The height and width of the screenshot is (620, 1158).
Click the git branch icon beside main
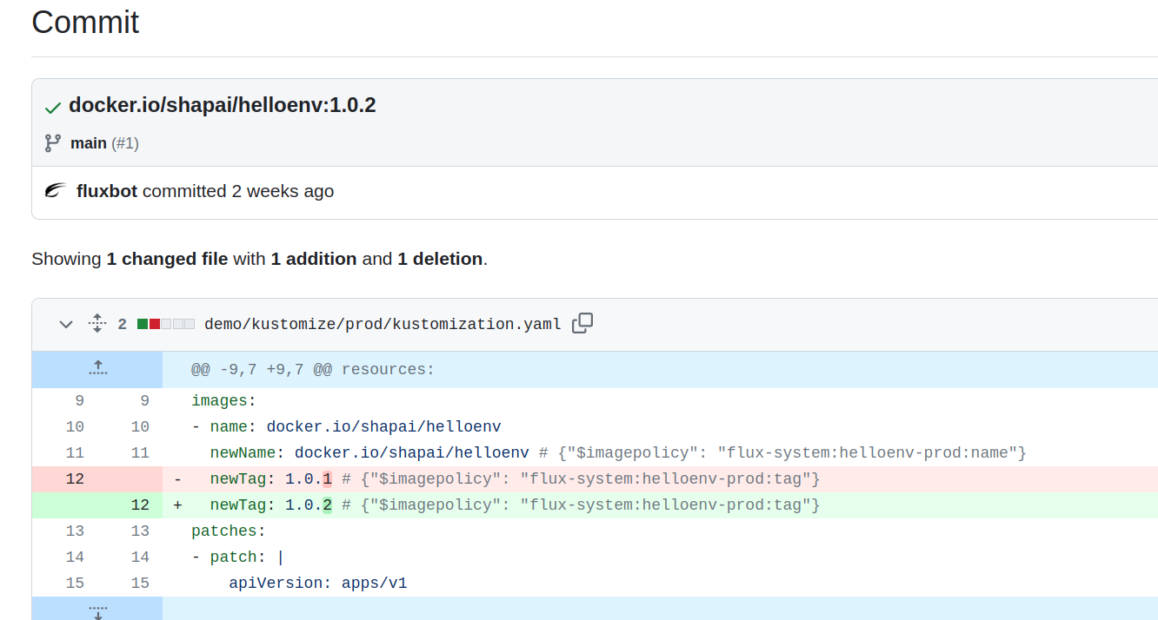(53, 142)
